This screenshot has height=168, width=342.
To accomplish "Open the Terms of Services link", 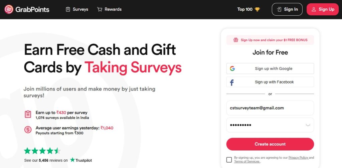I will (x=247, y=161).
